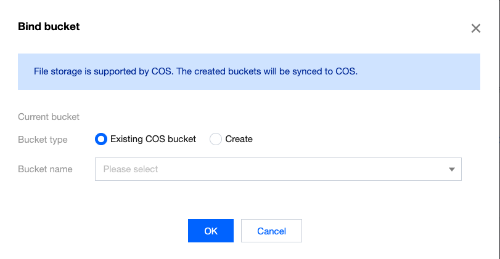Click the "Bind bucket" dialog title
This screenshot has height=259, width=500.
(x=49, y=26)
